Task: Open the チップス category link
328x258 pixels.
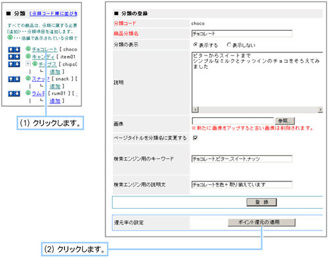Action: (x=48, y=64)
